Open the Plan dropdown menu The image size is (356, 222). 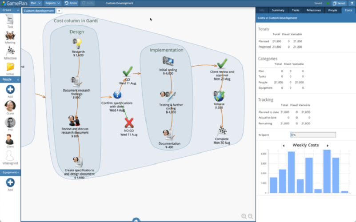click(x=36, y=3)
